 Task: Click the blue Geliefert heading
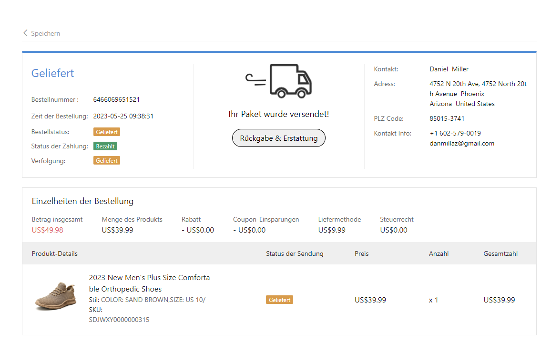[x=52, y=73]
